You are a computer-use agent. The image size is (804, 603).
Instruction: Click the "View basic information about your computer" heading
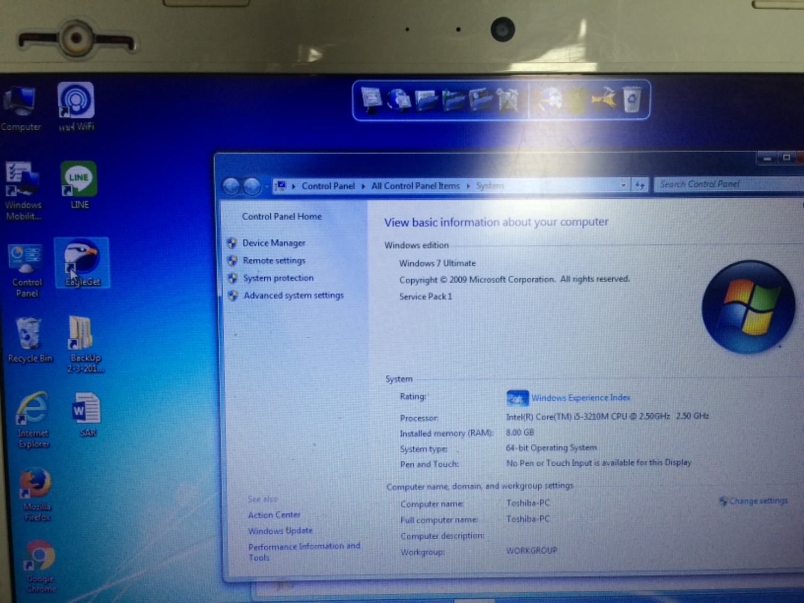pos(496,222)
